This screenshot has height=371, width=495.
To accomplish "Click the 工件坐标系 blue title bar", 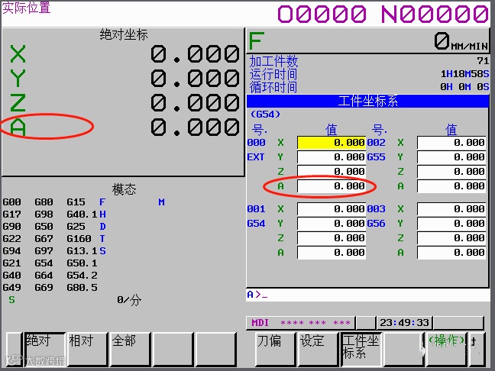I will click(x=367, y=101).
